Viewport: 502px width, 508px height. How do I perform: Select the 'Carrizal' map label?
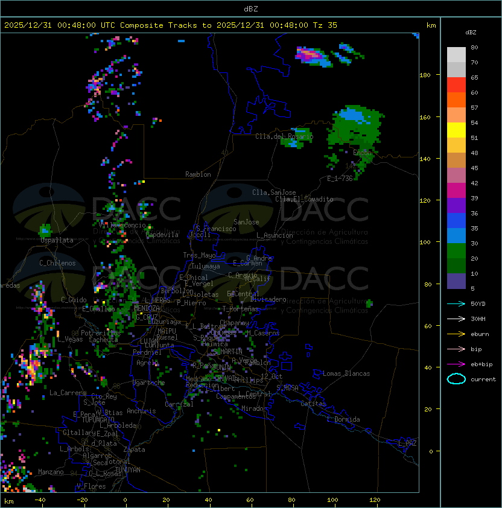(179, 404)
